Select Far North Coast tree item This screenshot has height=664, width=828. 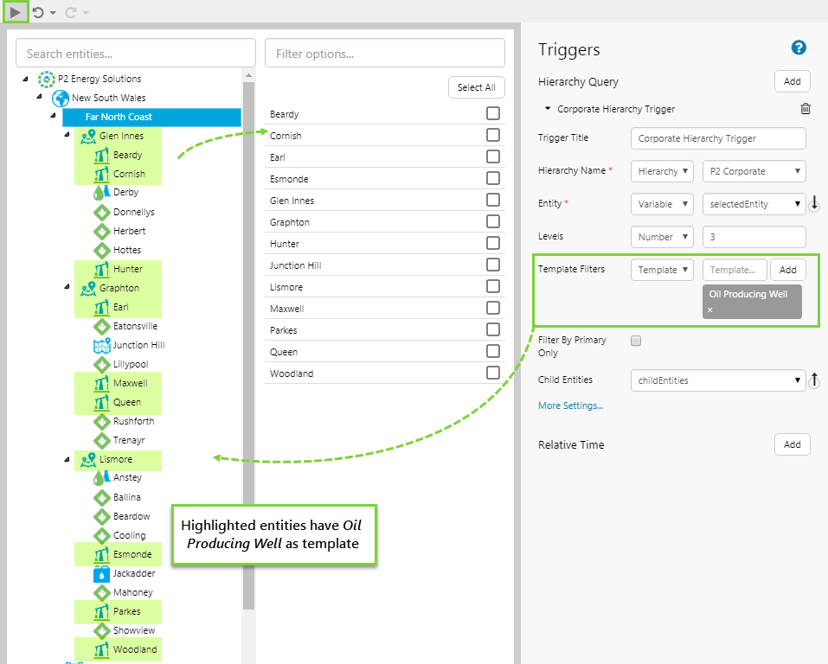151,118
